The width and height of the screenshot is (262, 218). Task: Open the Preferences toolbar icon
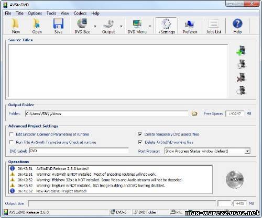click(190, 26)
